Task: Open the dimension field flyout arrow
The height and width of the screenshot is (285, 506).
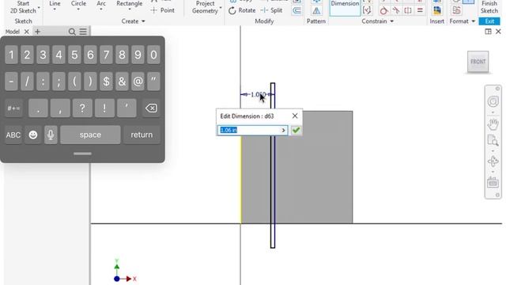Action: (283, 130)
